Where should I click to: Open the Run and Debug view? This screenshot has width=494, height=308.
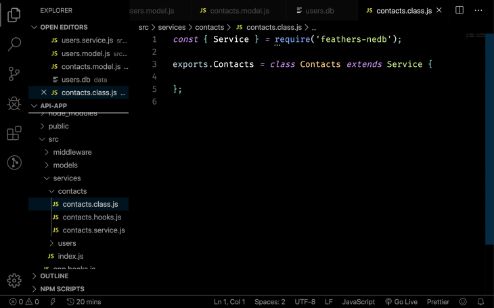pyautogui.click(x=14, y=103)
